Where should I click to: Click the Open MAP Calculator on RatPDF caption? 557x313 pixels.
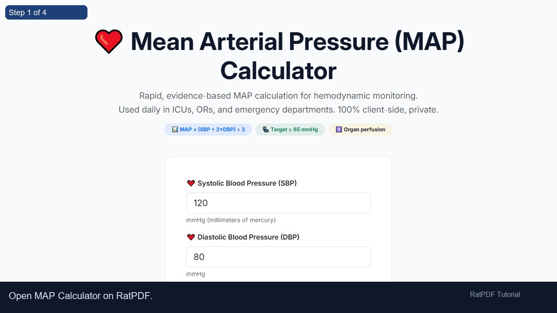coord(81,296)
